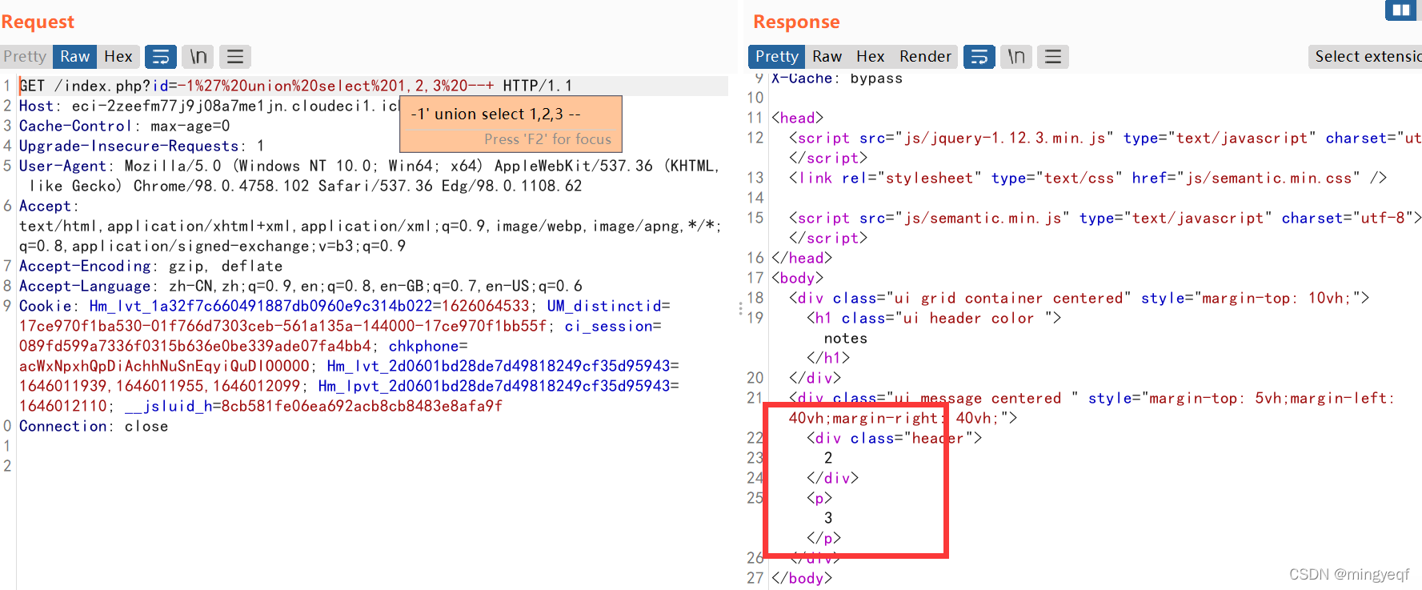Click the Request panel title

38,22
